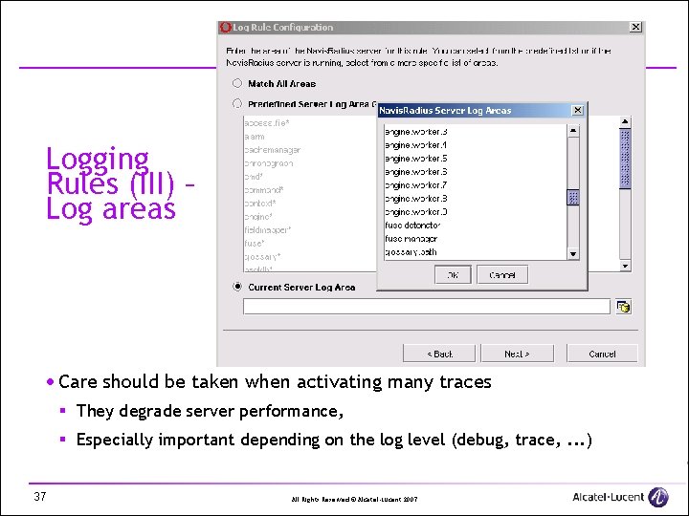Select fuse.detonator in log areas list
The image size is (689, 516).
(412, 226)
